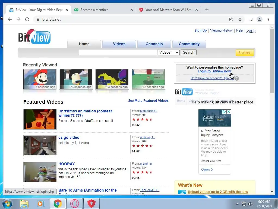
Task: Click the Sign Up link
Action: 201,30
